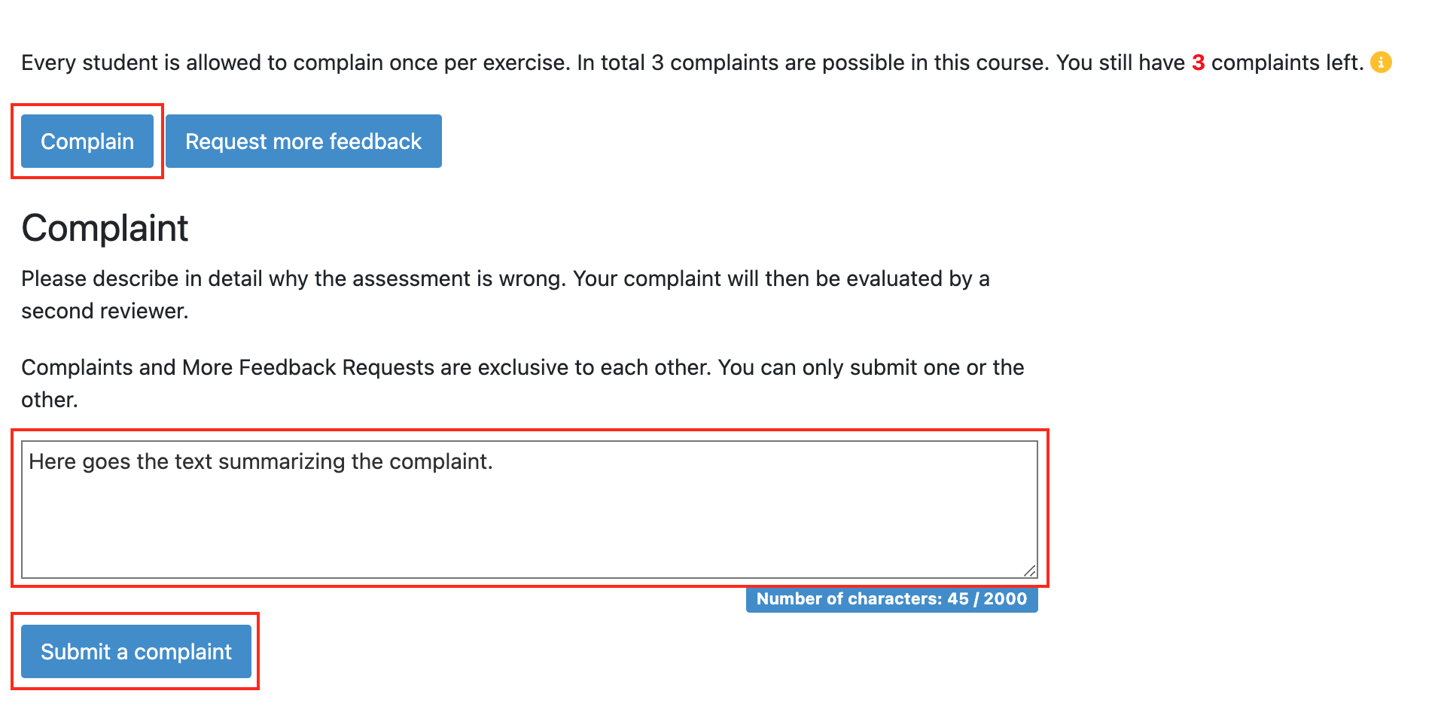Activate the Complain action

pos(87,141)
